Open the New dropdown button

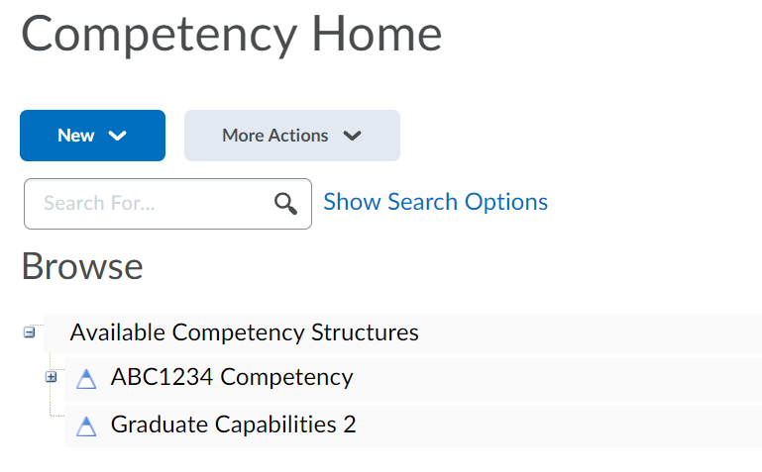pos(92,136)
